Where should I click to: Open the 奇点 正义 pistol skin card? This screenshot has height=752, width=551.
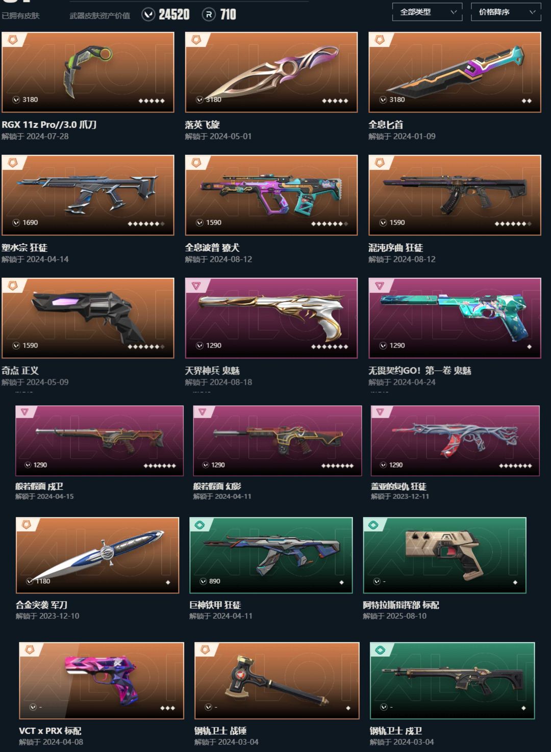coord(88,318)
